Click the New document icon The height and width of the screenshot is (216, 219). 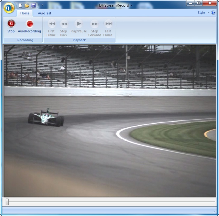20,5
